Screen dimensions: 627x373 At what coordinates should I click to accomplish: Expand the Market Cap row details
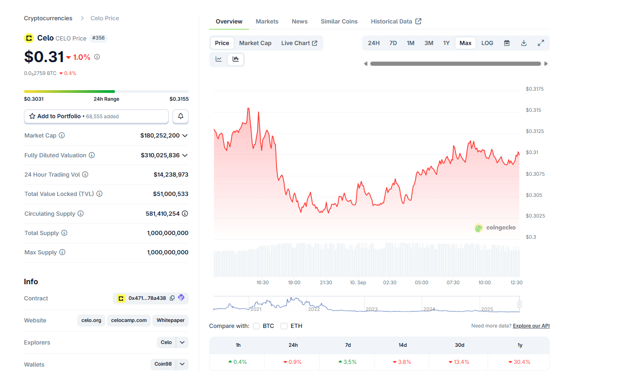pyautogui.click(x=184, y=135)
